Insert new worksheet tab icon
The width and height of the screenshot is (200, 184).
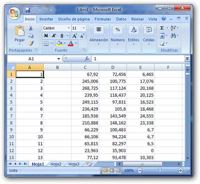coord(89,164)
